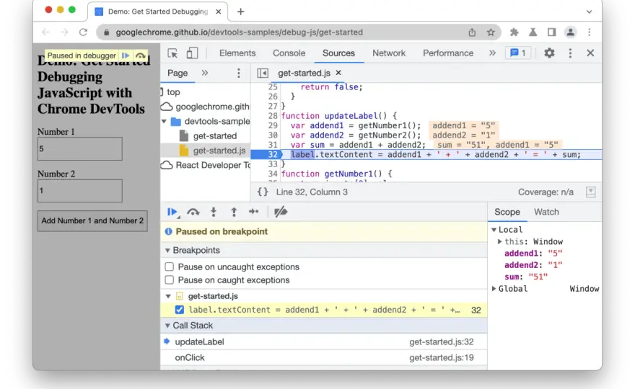Open the Network tab
Screen dimensions: 635x389
pos(389,53)
